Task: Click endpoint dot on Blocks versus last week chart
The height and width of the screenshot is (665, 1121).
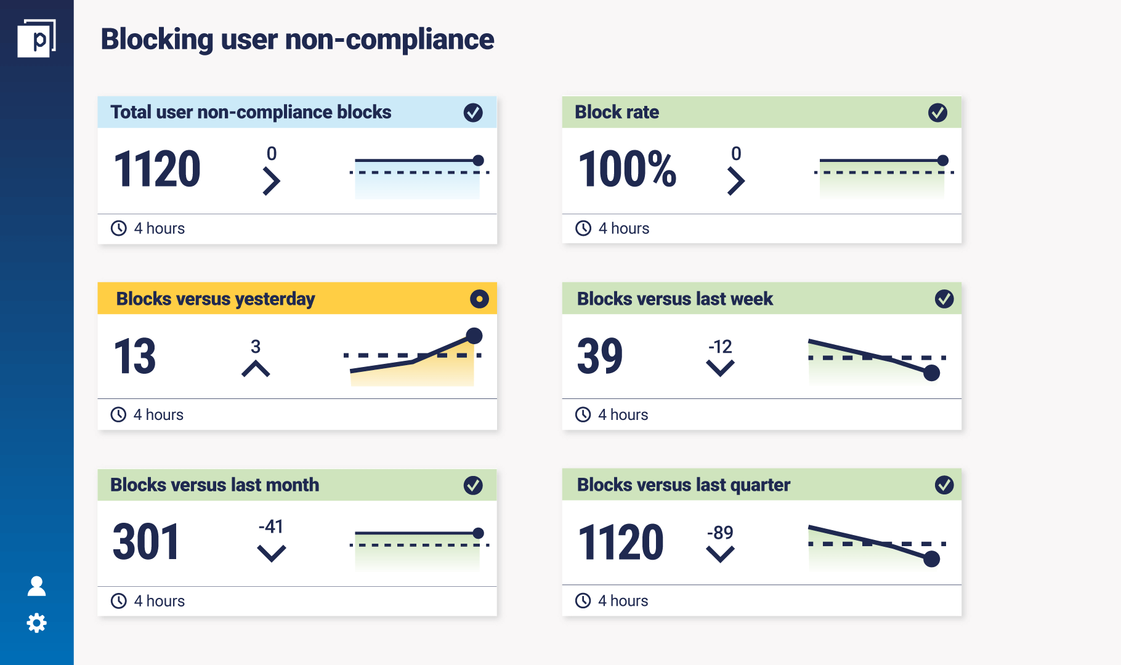Action: pos(931,373)
